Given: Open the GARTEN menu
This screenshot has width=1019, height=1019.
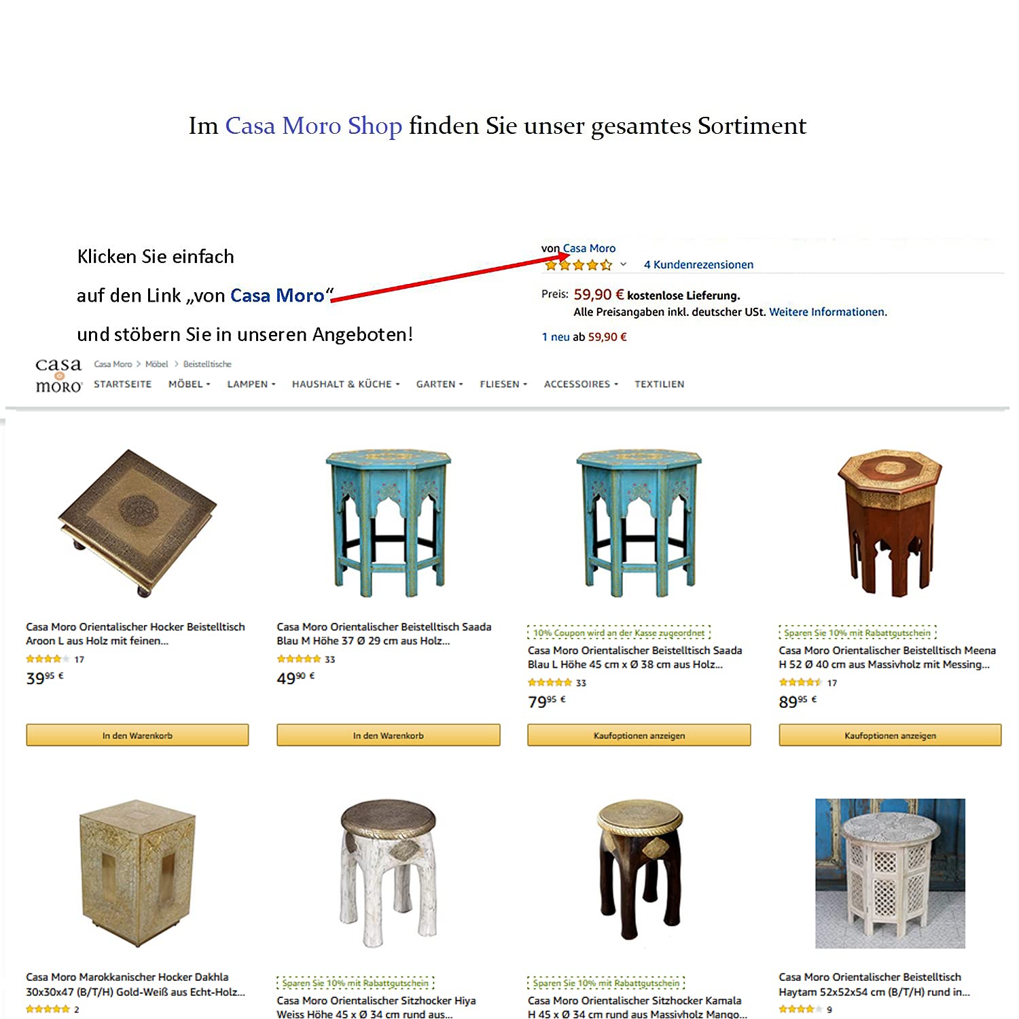Looking at the screenshot, I should point(440,384).
